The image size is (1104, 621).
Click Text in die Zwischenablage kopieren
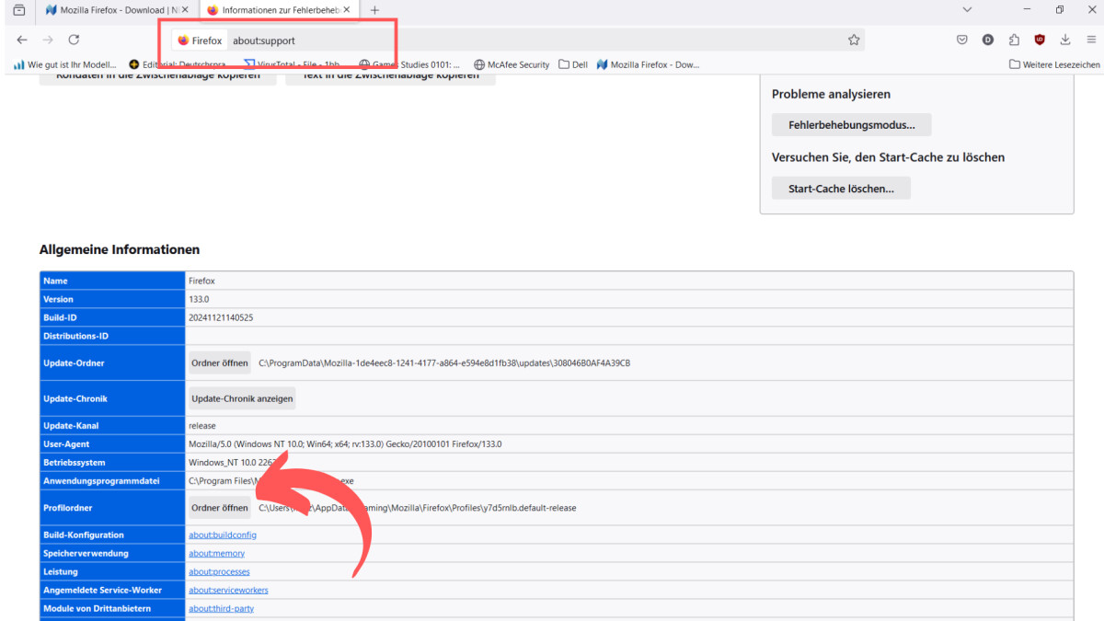point(390,76)
